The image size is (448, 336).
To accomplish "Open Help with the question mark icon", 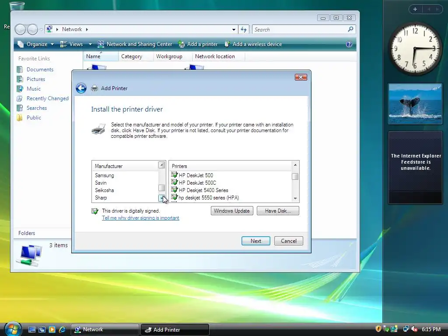I will point(349,44).
